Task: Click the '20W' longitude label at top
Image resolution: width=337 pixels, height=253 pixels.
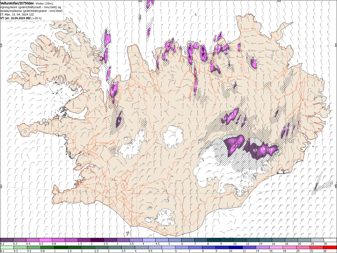Action: pos(140,1)
